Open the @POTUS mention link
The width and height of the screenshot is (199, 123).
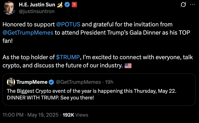point(68,25)
